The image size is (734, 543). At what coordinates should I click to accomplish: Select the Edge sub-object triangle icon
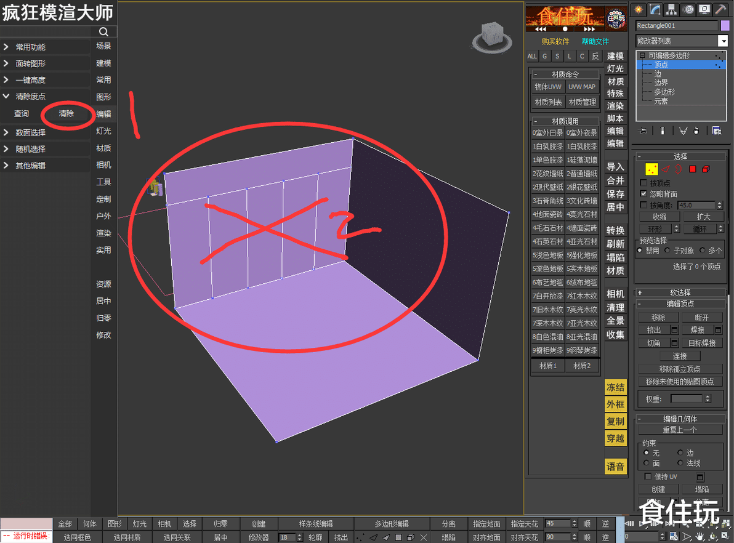tap(666, 169)
